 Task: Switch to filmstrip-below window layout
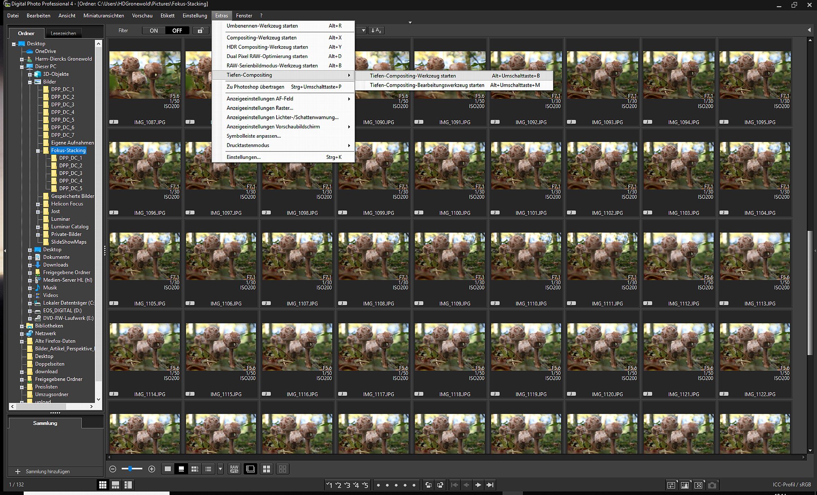[x=116, y=485]
